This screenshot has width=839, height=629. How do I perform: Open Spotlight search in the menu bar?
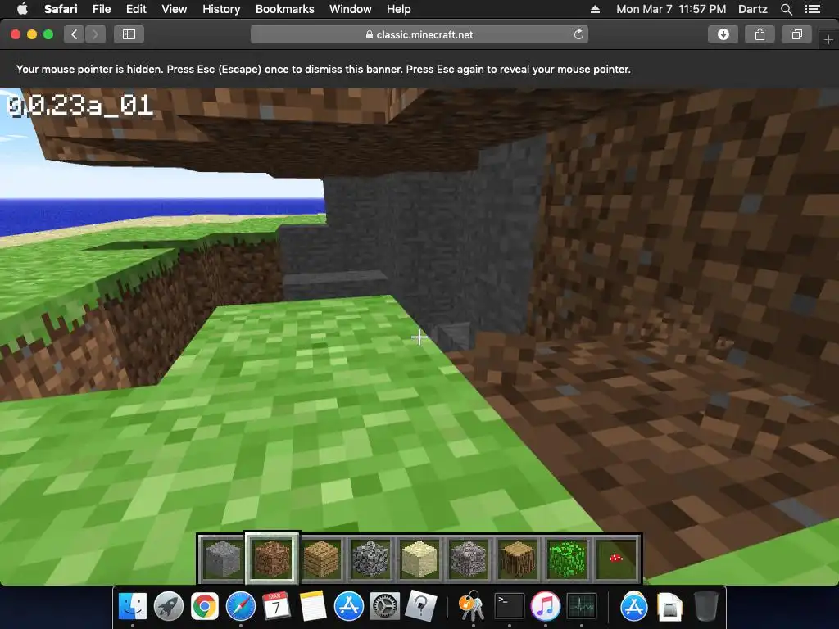[786, 9]
